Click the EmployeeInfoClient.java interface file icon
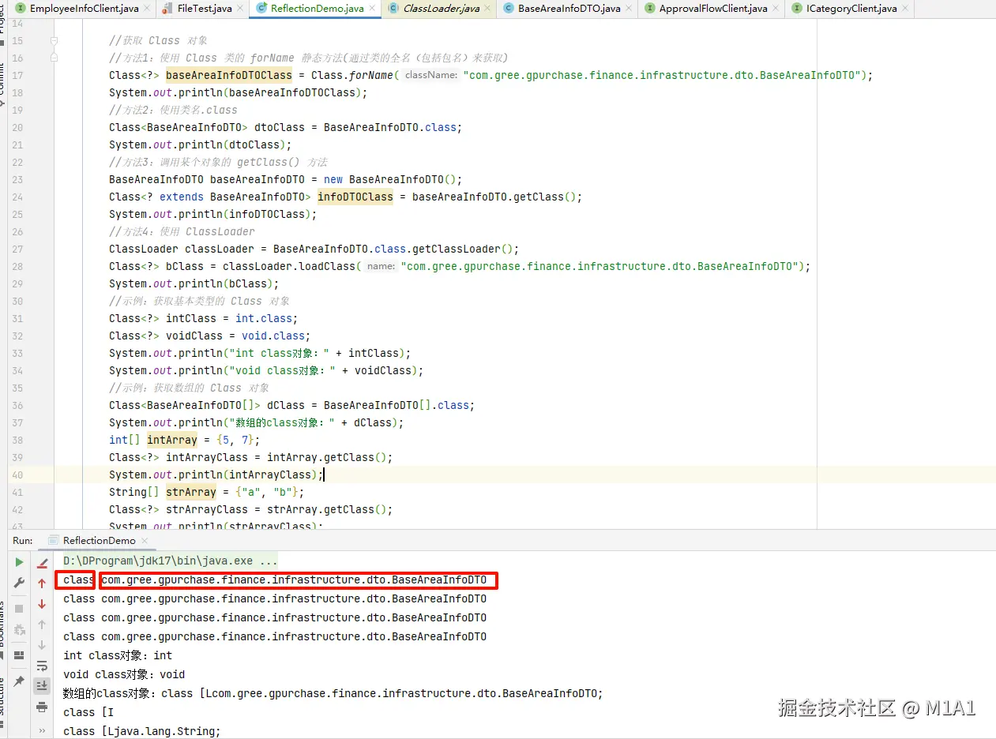This screenshot has width=996, height=739. (x=21, y=9)
